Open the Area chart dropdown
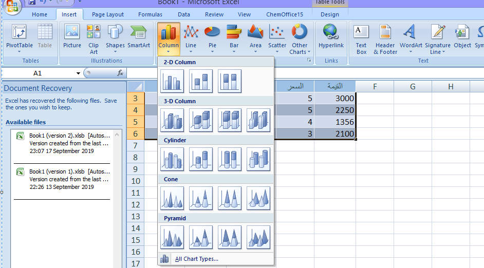This screenshot has width=484, height=268. (255, 39)
